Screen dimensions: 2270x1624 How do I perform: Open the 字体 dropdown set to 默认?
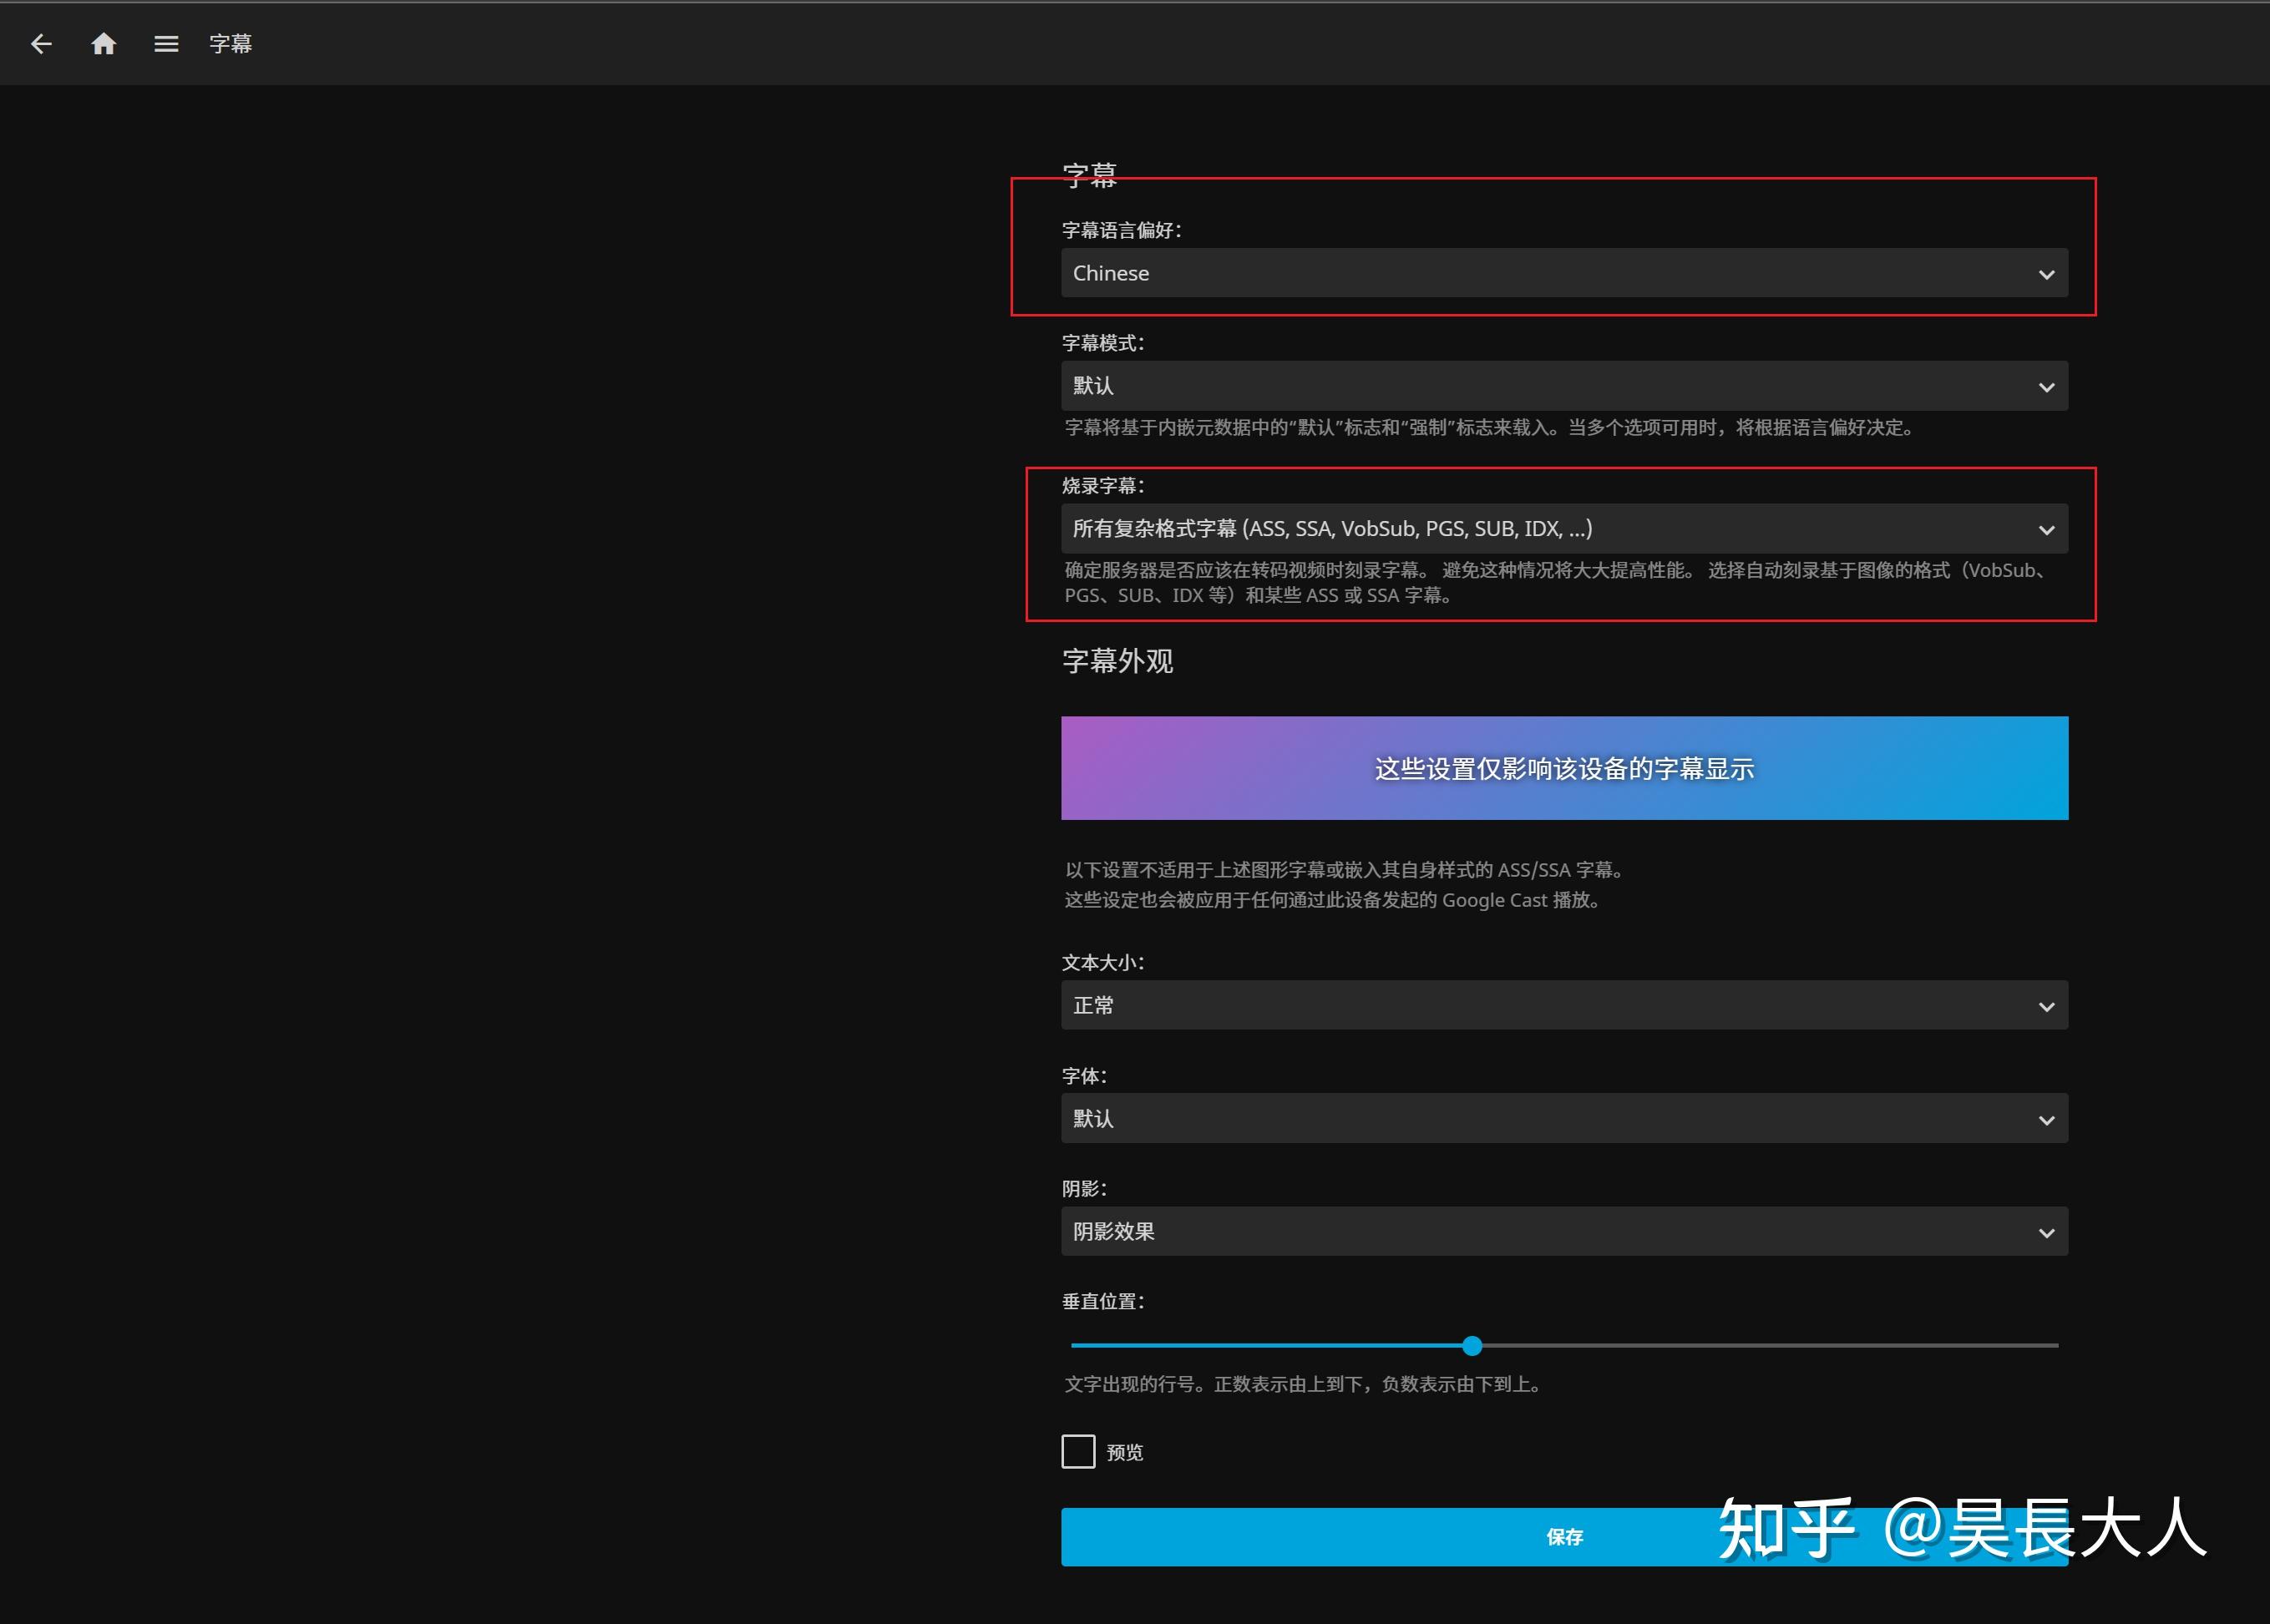point(1563,1118)
